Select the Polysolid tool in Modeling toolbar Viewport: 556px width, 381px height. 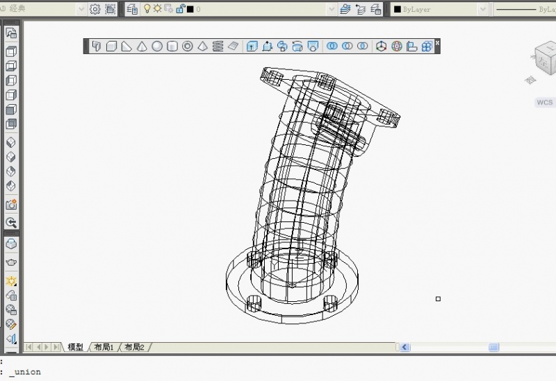click(x=97, y=46)
